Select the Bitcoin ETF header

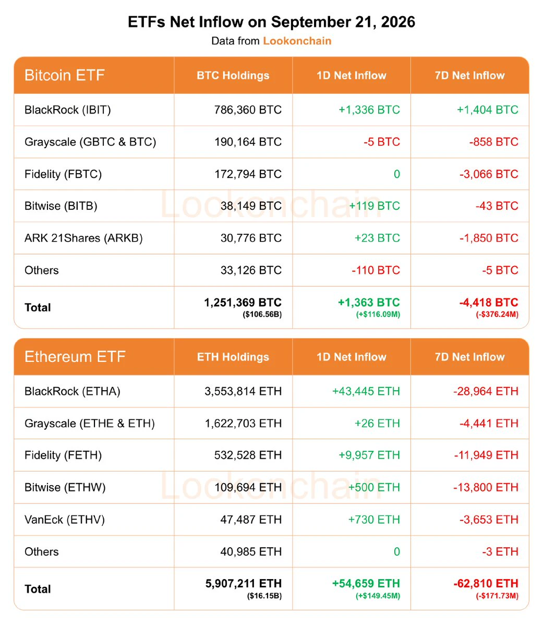coord(65,75)
